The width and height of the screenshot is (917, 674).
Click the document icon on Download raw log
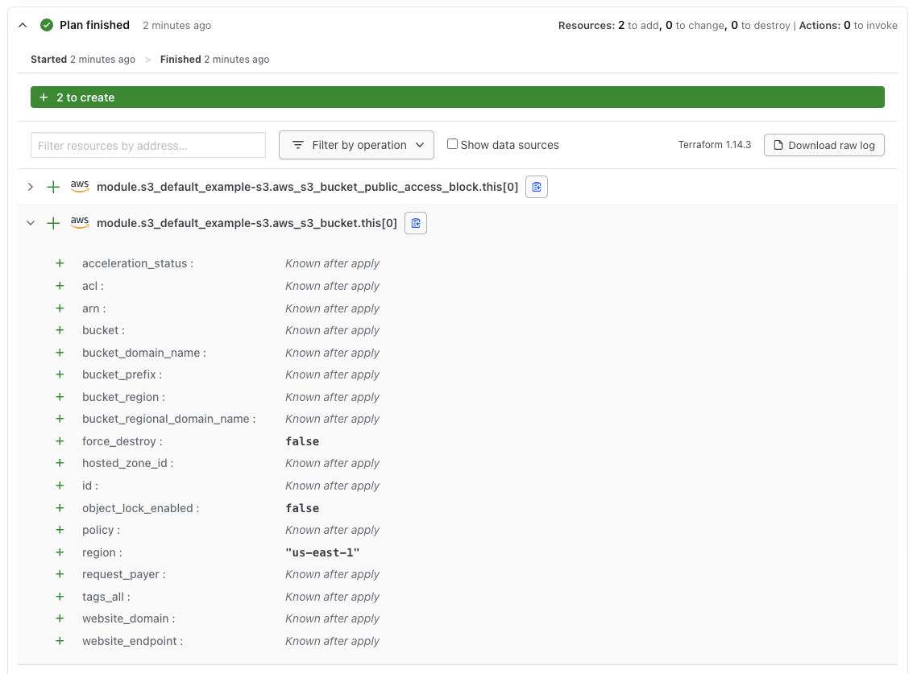[778, 145]
